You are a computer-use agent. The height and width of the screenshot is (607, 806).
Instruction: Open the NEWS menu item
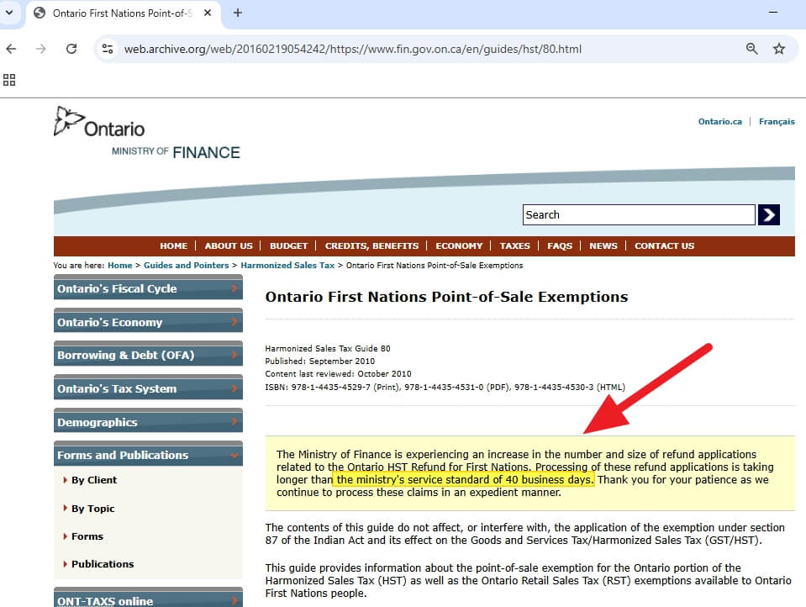click(603, 245)
